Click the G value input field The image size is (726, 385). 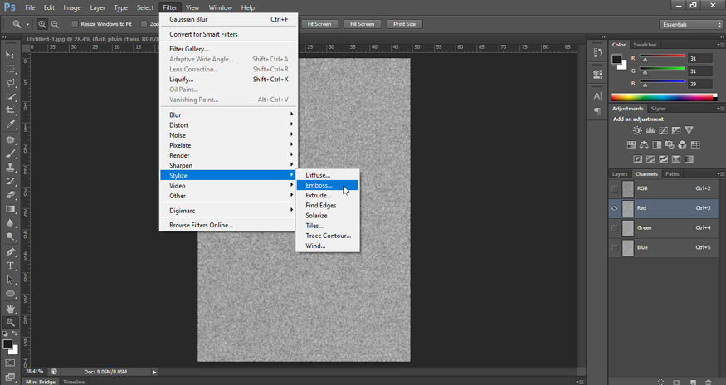700,71
